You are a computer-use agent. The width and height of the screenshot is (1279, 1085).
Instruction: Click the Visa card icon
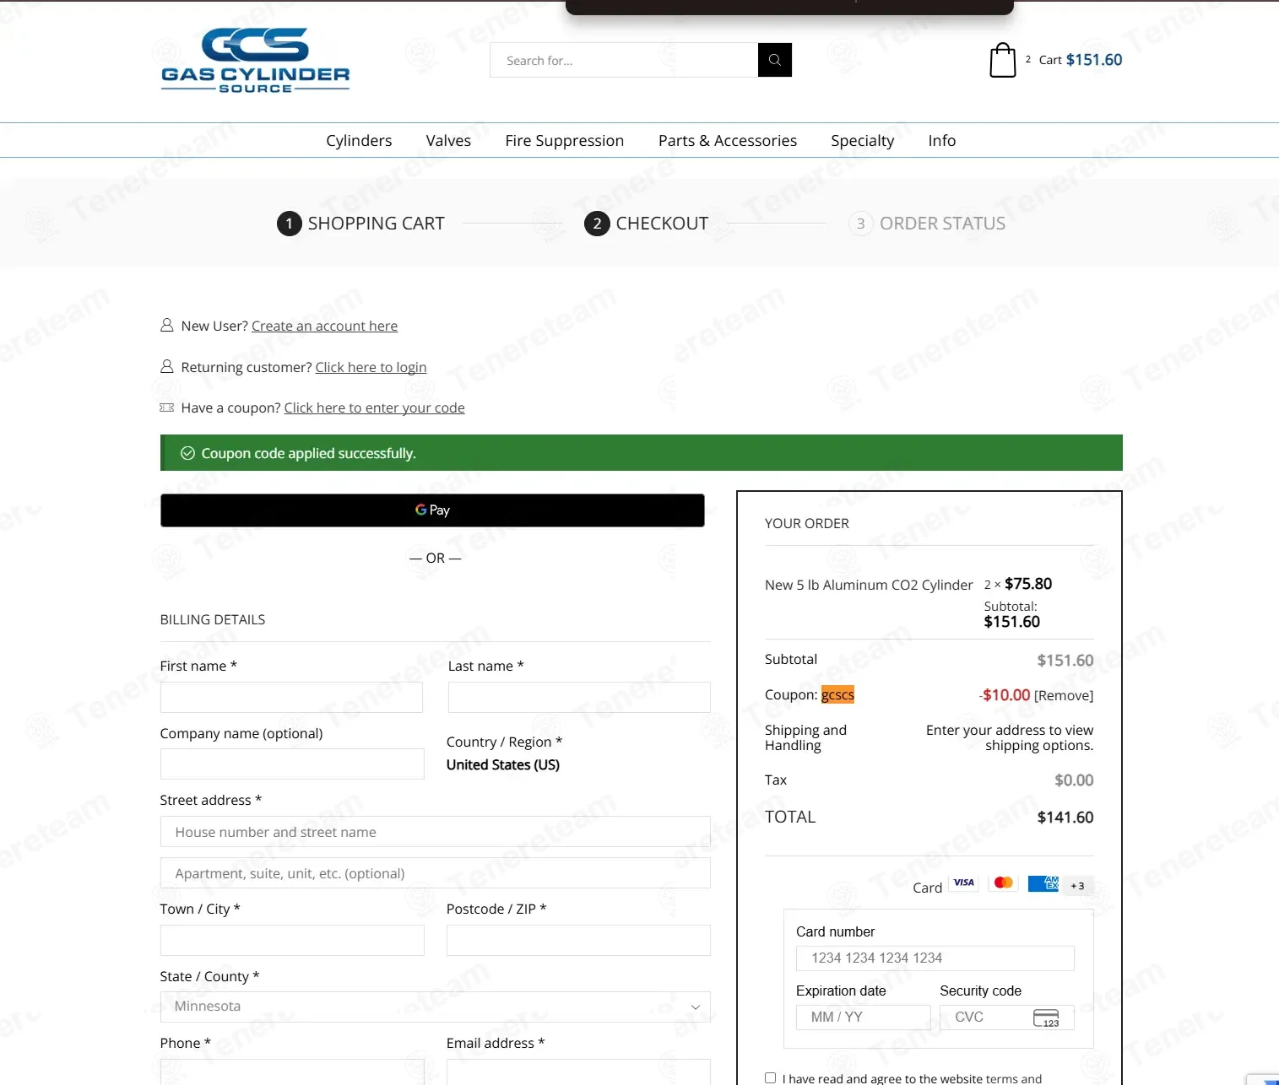[963, 883]
